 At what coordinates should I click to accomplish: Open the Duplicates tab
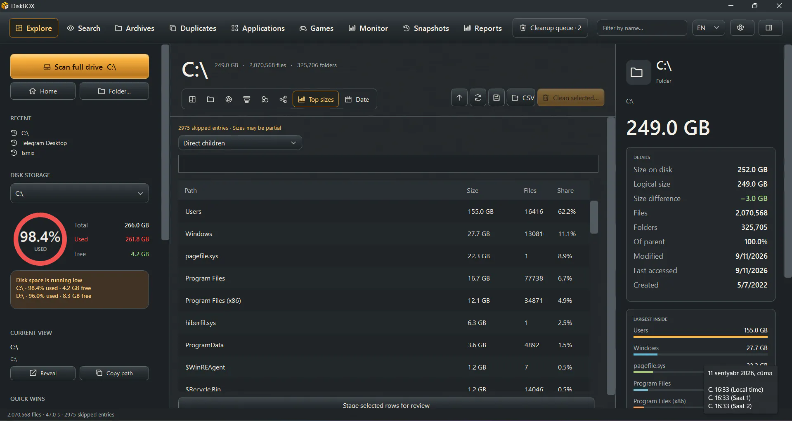193,28
